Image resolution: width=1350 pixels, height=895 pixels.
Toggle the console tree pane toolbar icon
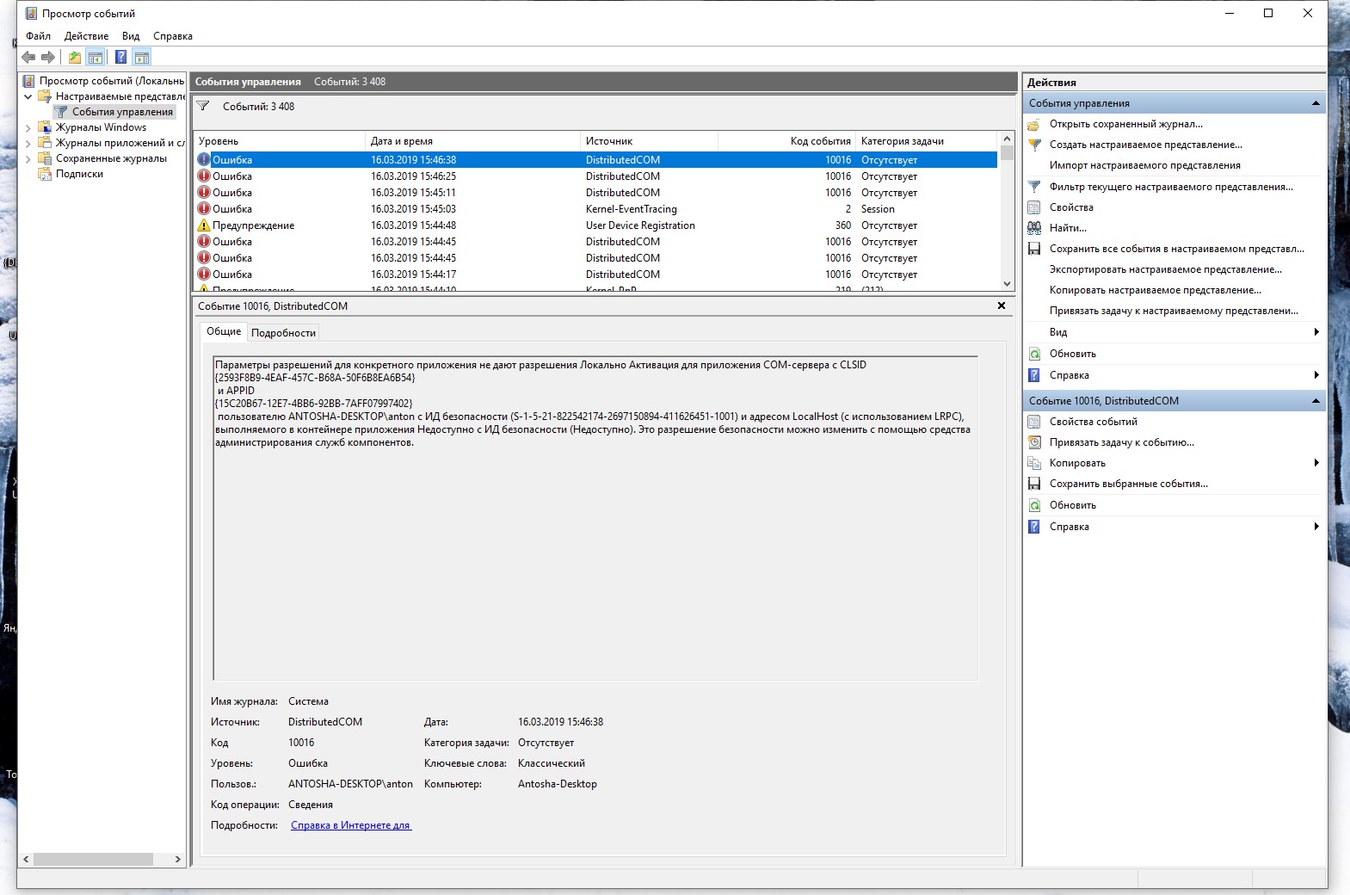(96, 58)
